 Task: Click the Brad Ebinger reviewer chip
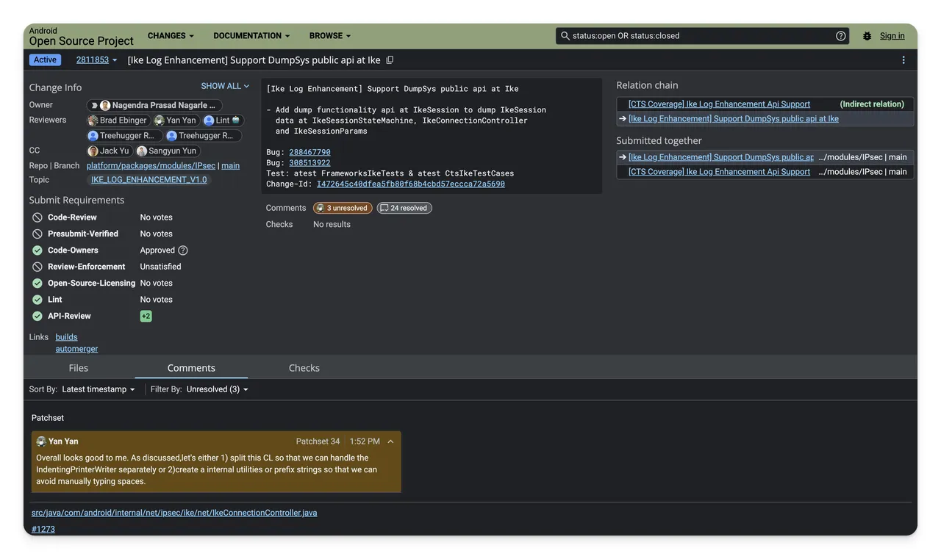(118, 120)
